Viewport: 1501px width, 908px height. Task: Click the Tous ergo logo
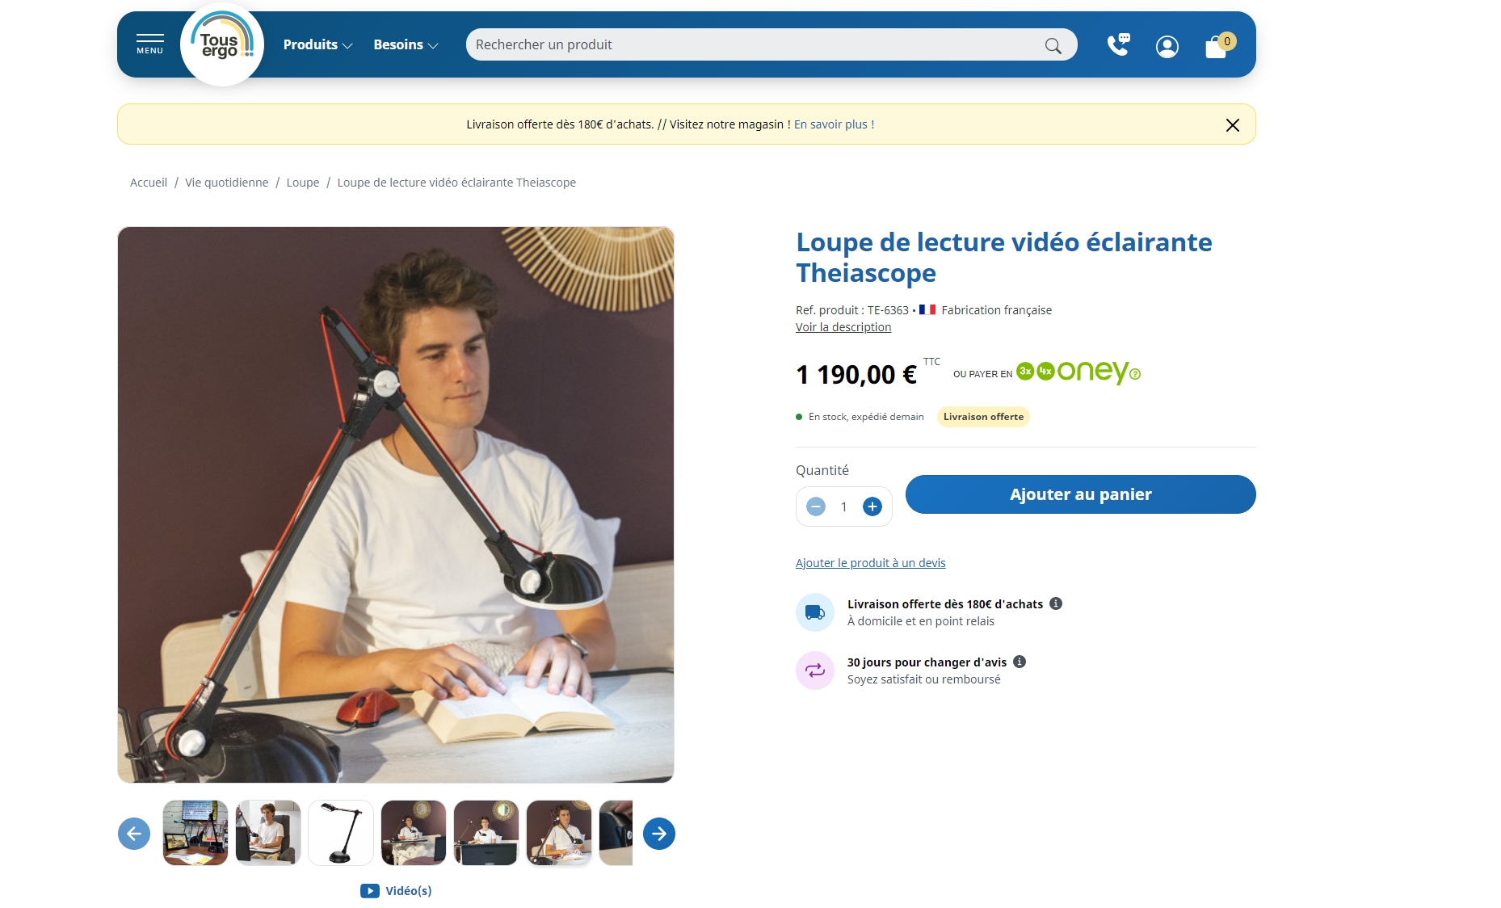[x=222, y=44]
